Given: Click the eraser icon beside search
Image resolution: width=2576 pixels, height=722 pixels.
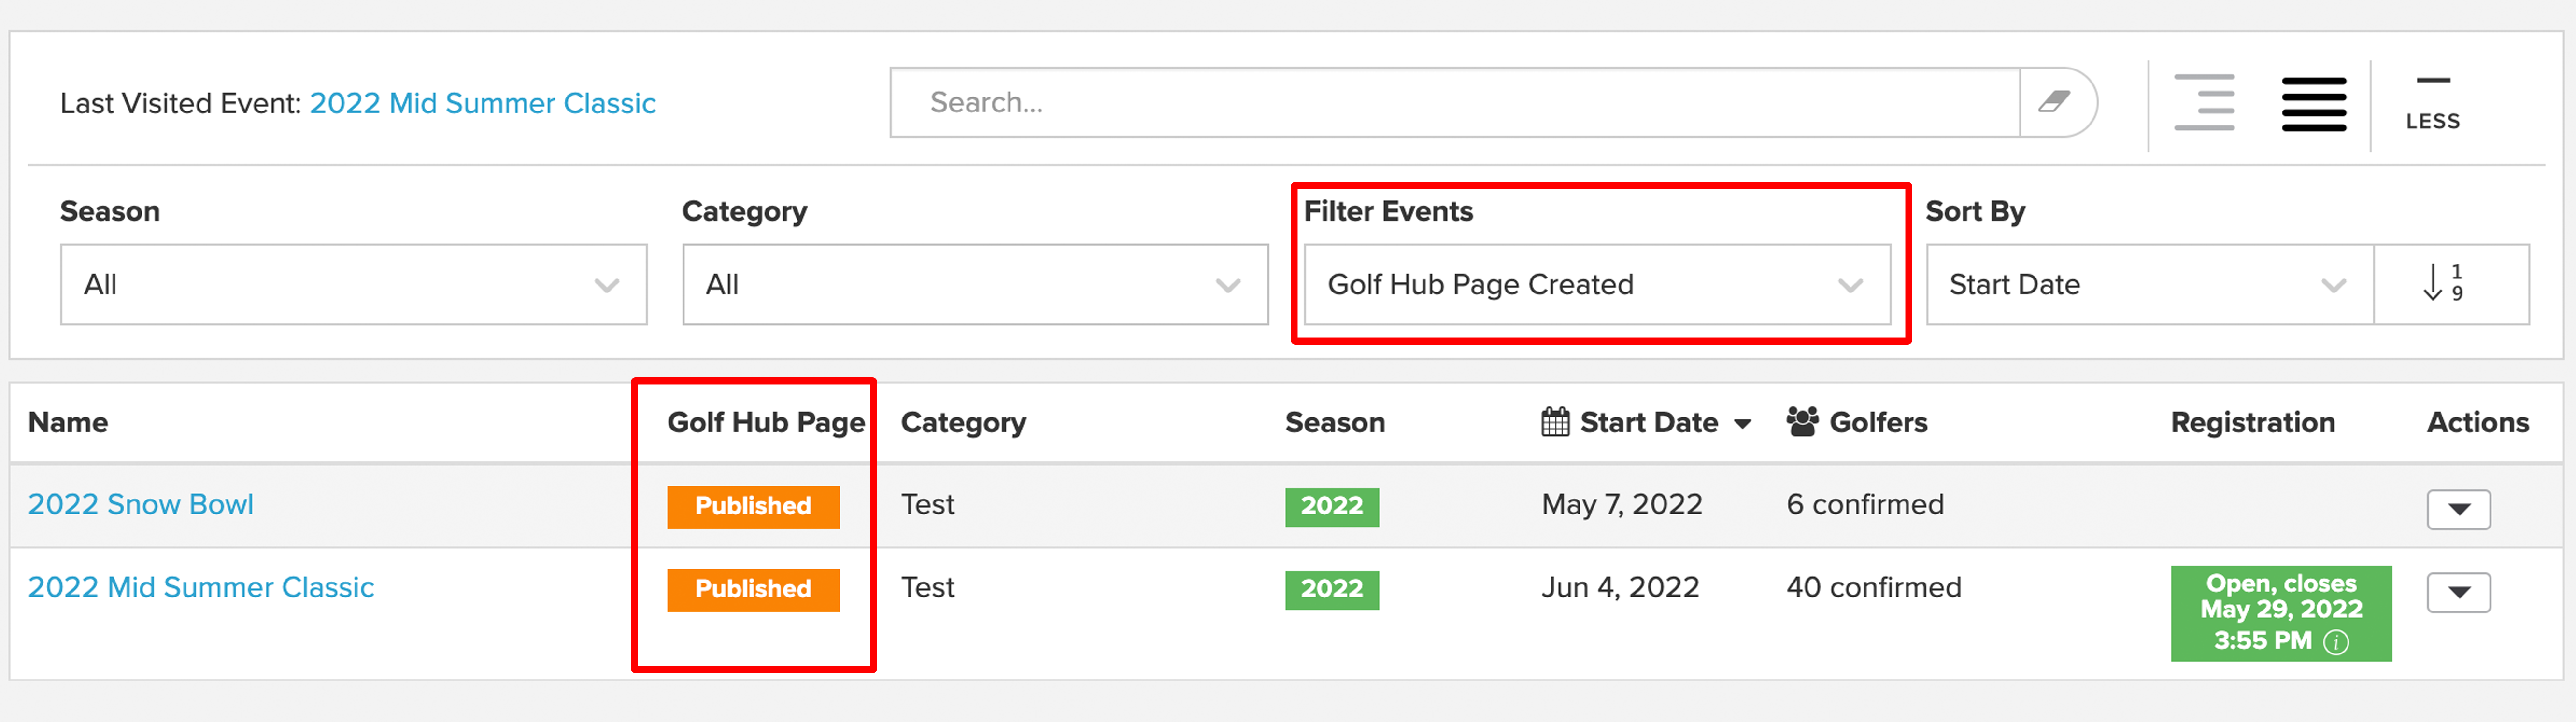Looking at the screenshot, I should [x=2054, y=102].
